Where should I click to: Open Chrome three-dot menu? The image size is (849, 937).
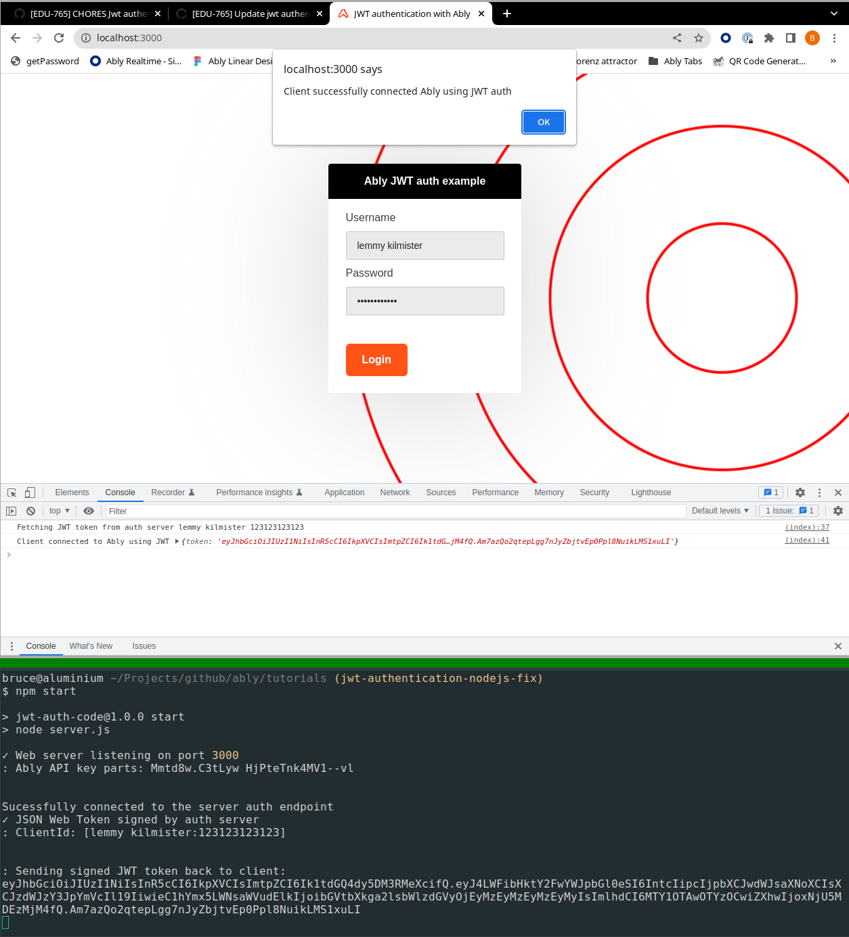click(834, 38)
